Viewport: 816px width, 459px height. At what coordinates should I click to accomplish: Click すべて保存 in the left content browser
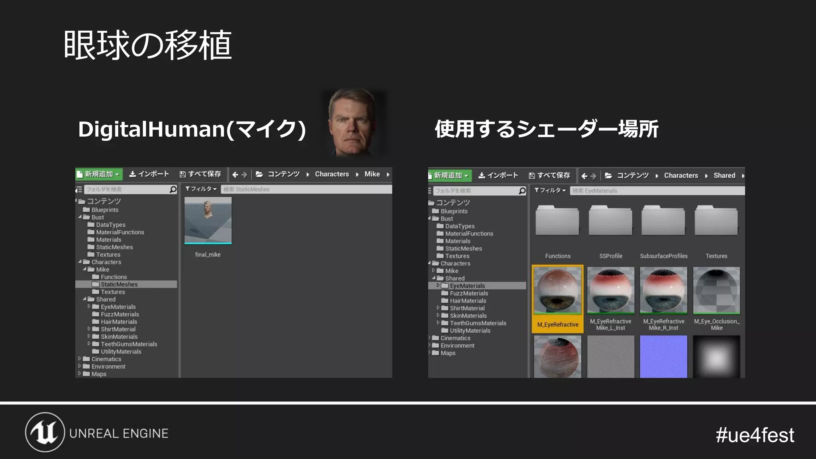(200, 174)
